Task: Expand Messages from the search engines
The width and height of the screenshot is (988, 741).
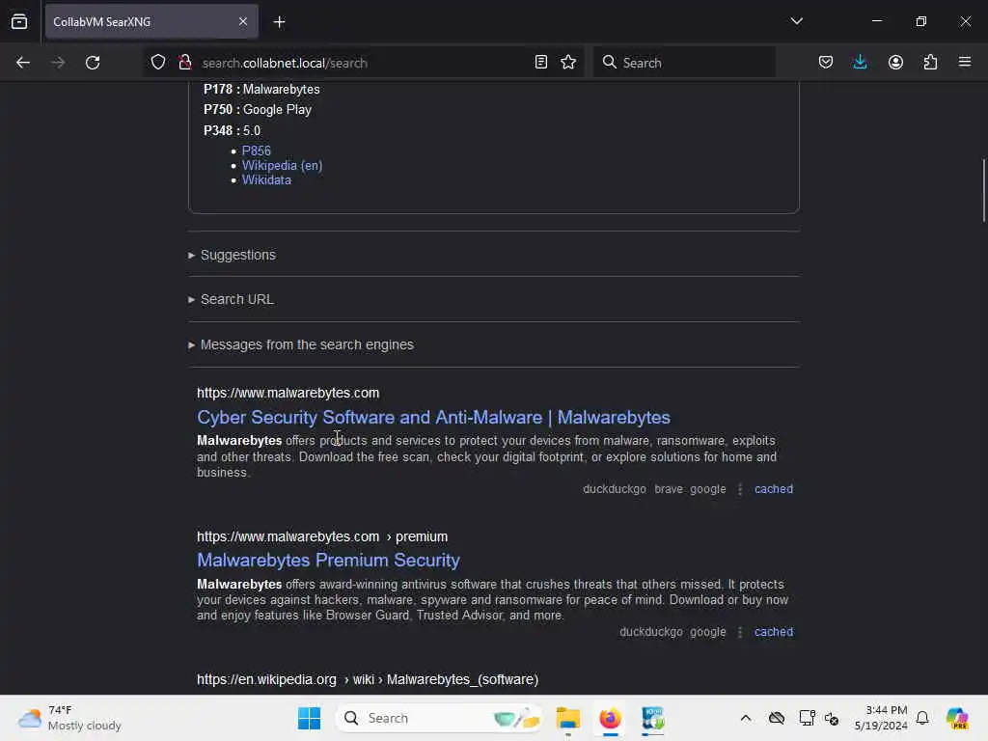Action: point(301,344)
